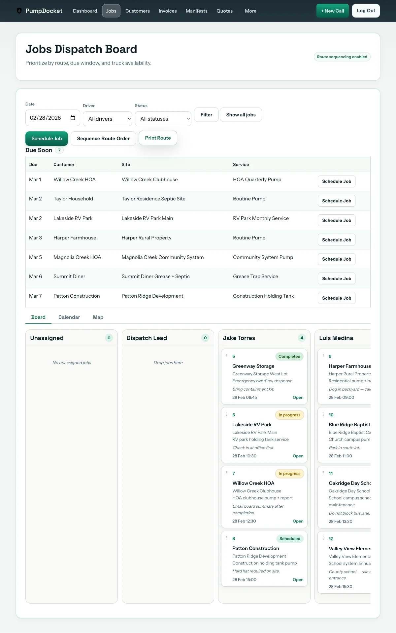Click drag handle on job 11 Oakridge Day School
Image resolution: width=396 pixels, height=633 pixels.
click(x=323, y=473)
